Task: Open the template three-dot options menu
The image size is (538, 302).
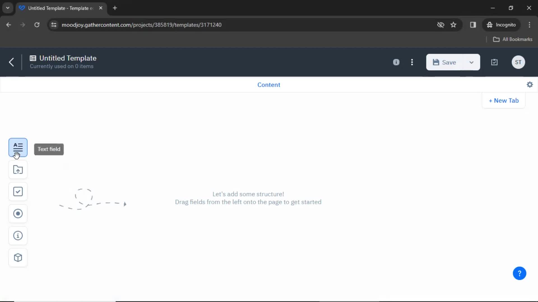Action: click(412, 62)
